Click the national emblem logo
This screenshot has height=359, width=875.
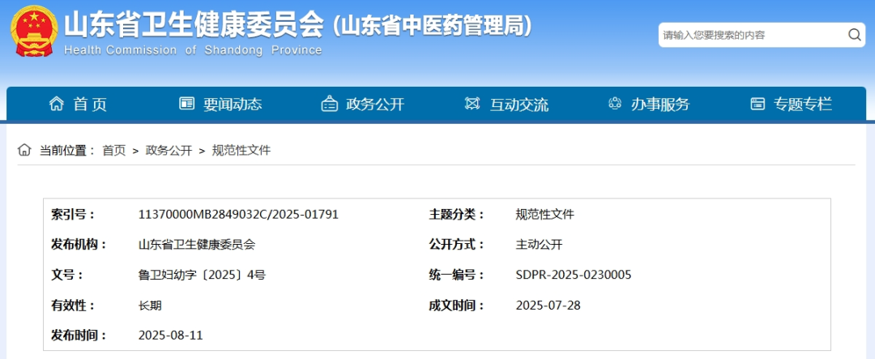pyautogui.click(x=34, y=32)
